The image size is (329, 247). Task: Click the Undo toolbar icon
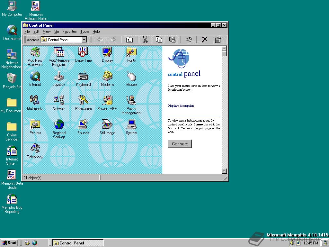click(188, 40)
